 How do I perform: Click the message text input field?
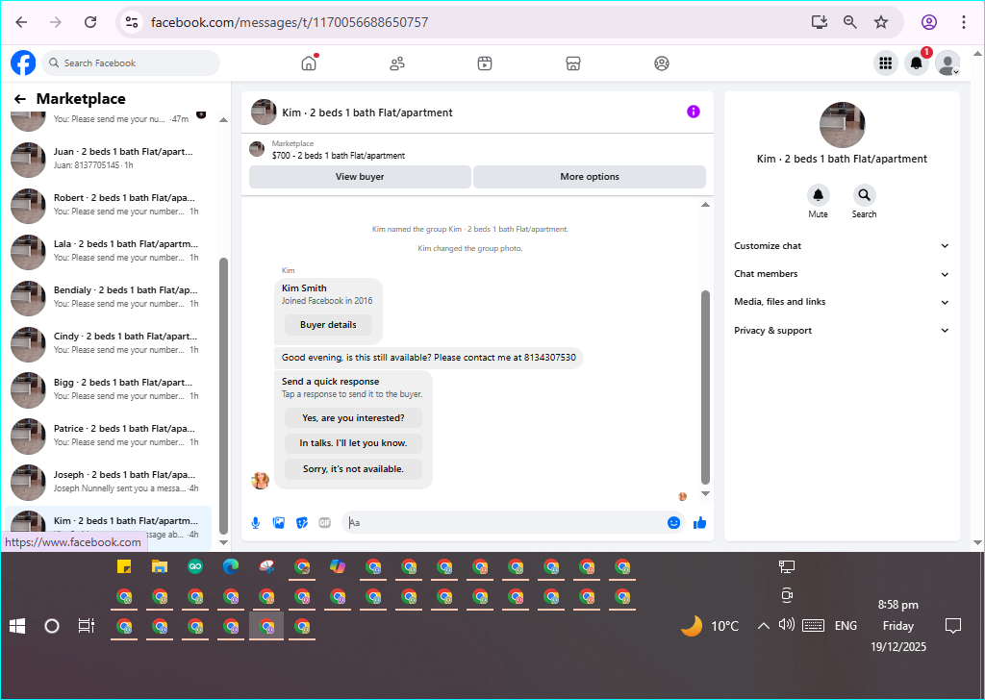click(x=504, y=522)
